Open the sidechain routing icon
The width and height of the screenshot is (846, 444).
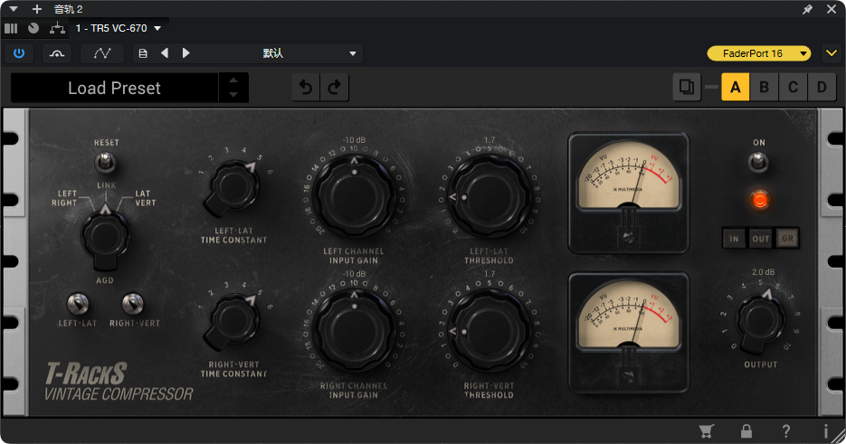pyautogui.click(x=57, y=53)
